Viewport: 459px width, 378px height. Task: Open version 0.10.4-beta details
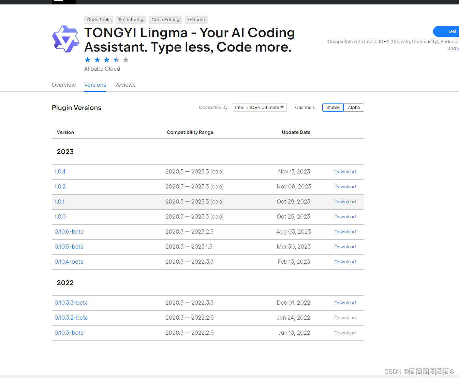tap(69, 262)
